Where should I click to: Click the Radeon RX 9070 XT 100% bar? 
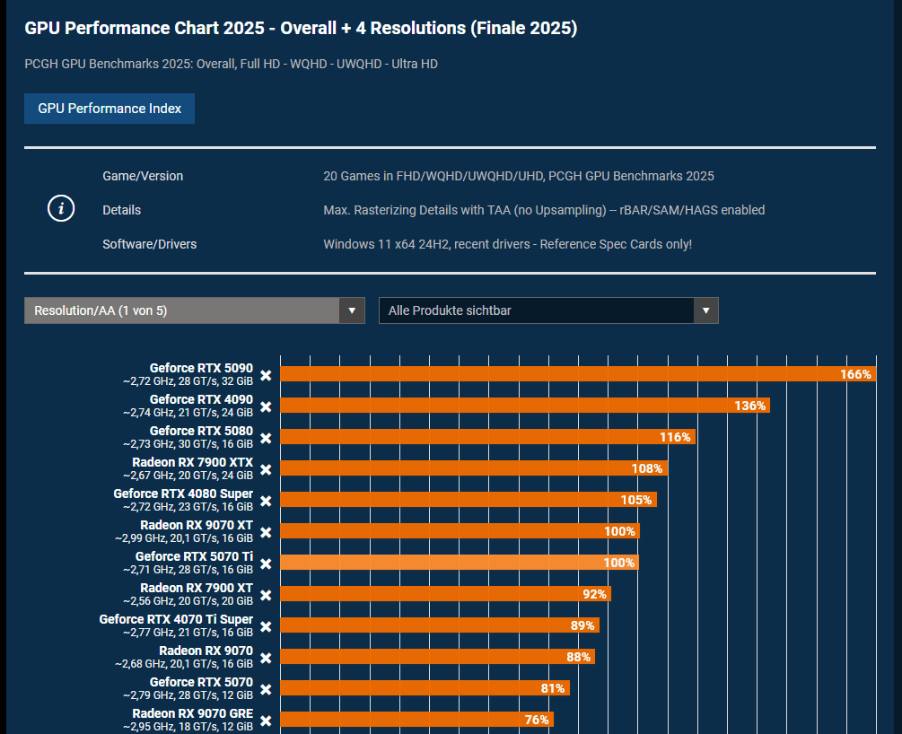[x=460, y=531]
